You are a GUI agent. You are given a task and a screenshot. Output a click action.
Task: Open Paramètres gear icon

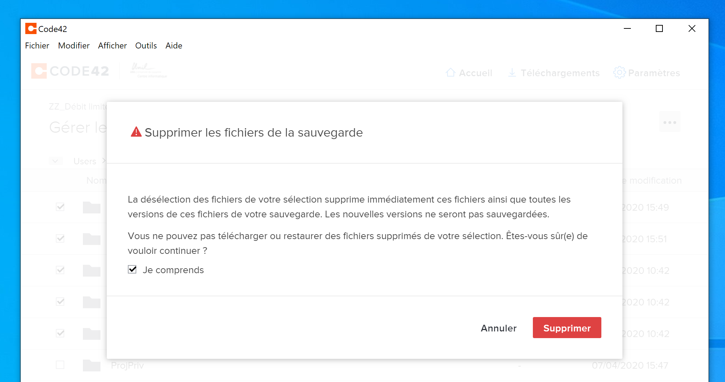619,73
